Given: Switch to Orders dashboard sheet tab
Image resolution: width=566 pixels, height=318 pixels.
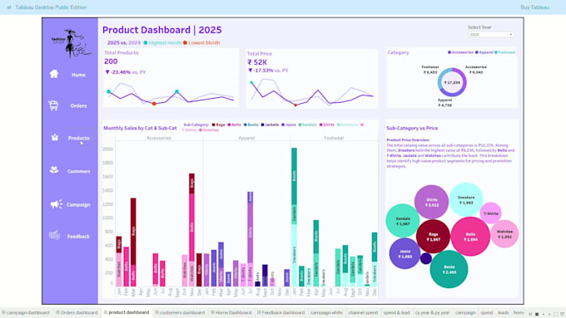Looking at the screenshot, I should coord(77,312).
